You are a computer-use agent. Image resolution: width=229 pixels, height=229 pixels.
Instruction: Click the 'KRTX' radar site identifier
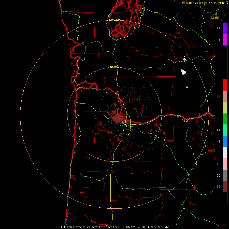tap(131, 227)
